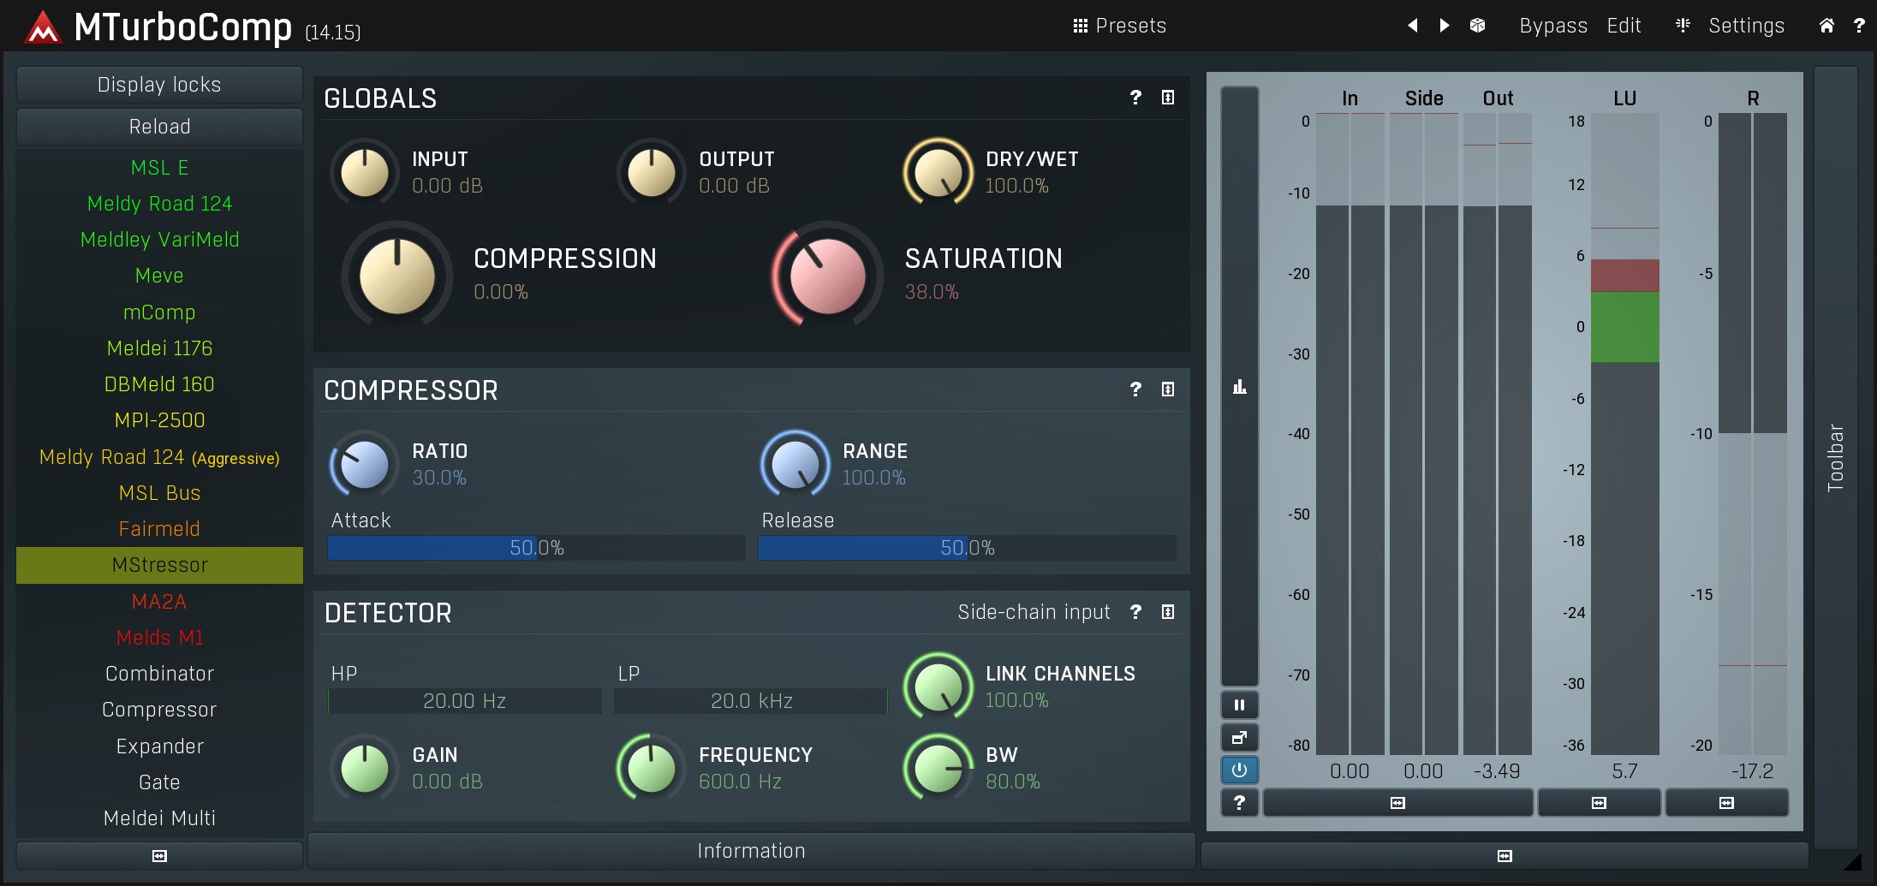Viewport: 1877px width, 886px height.
Task: Toggle the meter power button
Action: click(1239, 770)
